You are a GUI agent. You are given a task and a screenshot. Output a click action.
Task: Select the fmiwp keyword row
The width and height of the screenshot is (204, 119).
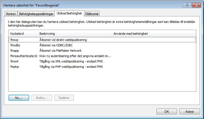point(102,40)
